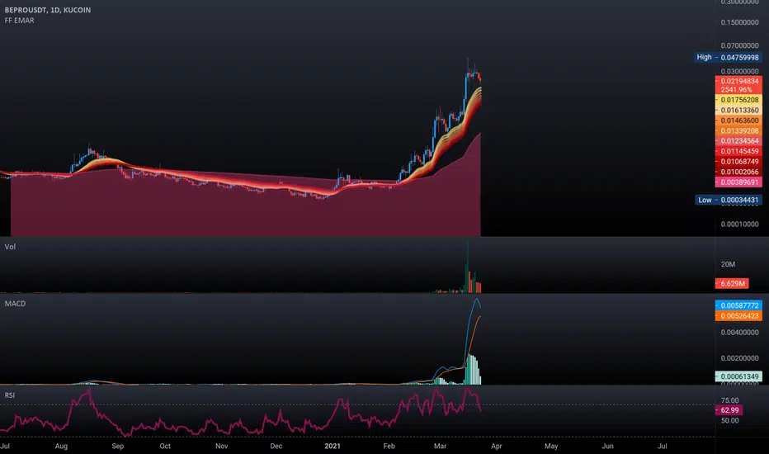Click the 0.01145459 EMA value tag

[x=738, y=151]
